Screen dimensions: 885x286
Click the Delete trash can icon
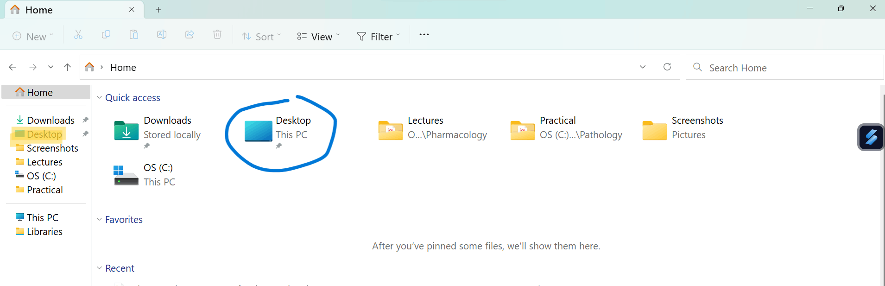pos(217,35)
